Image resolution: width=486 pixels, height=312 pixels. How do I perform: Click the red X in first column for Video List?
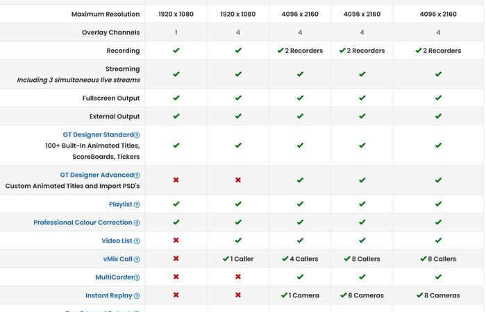pyautogui.click(x=176, y=241)
